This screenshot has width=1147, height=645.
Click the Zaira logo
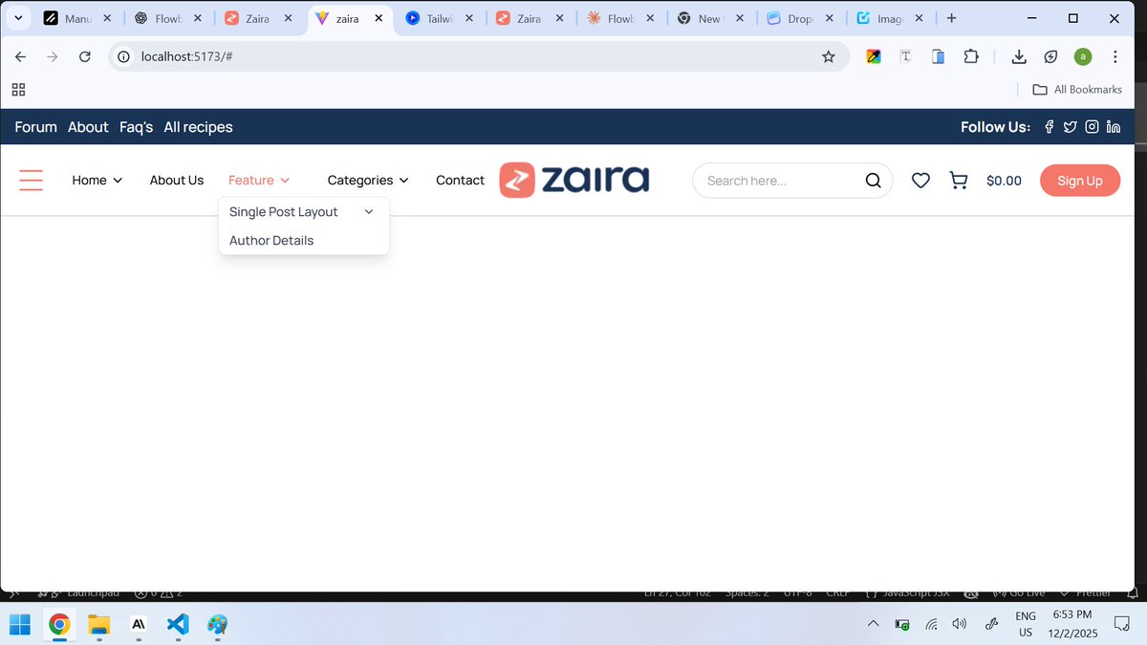click(573, 179)
